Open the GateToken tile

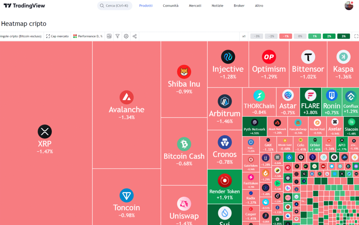click(x=251, y=163)
